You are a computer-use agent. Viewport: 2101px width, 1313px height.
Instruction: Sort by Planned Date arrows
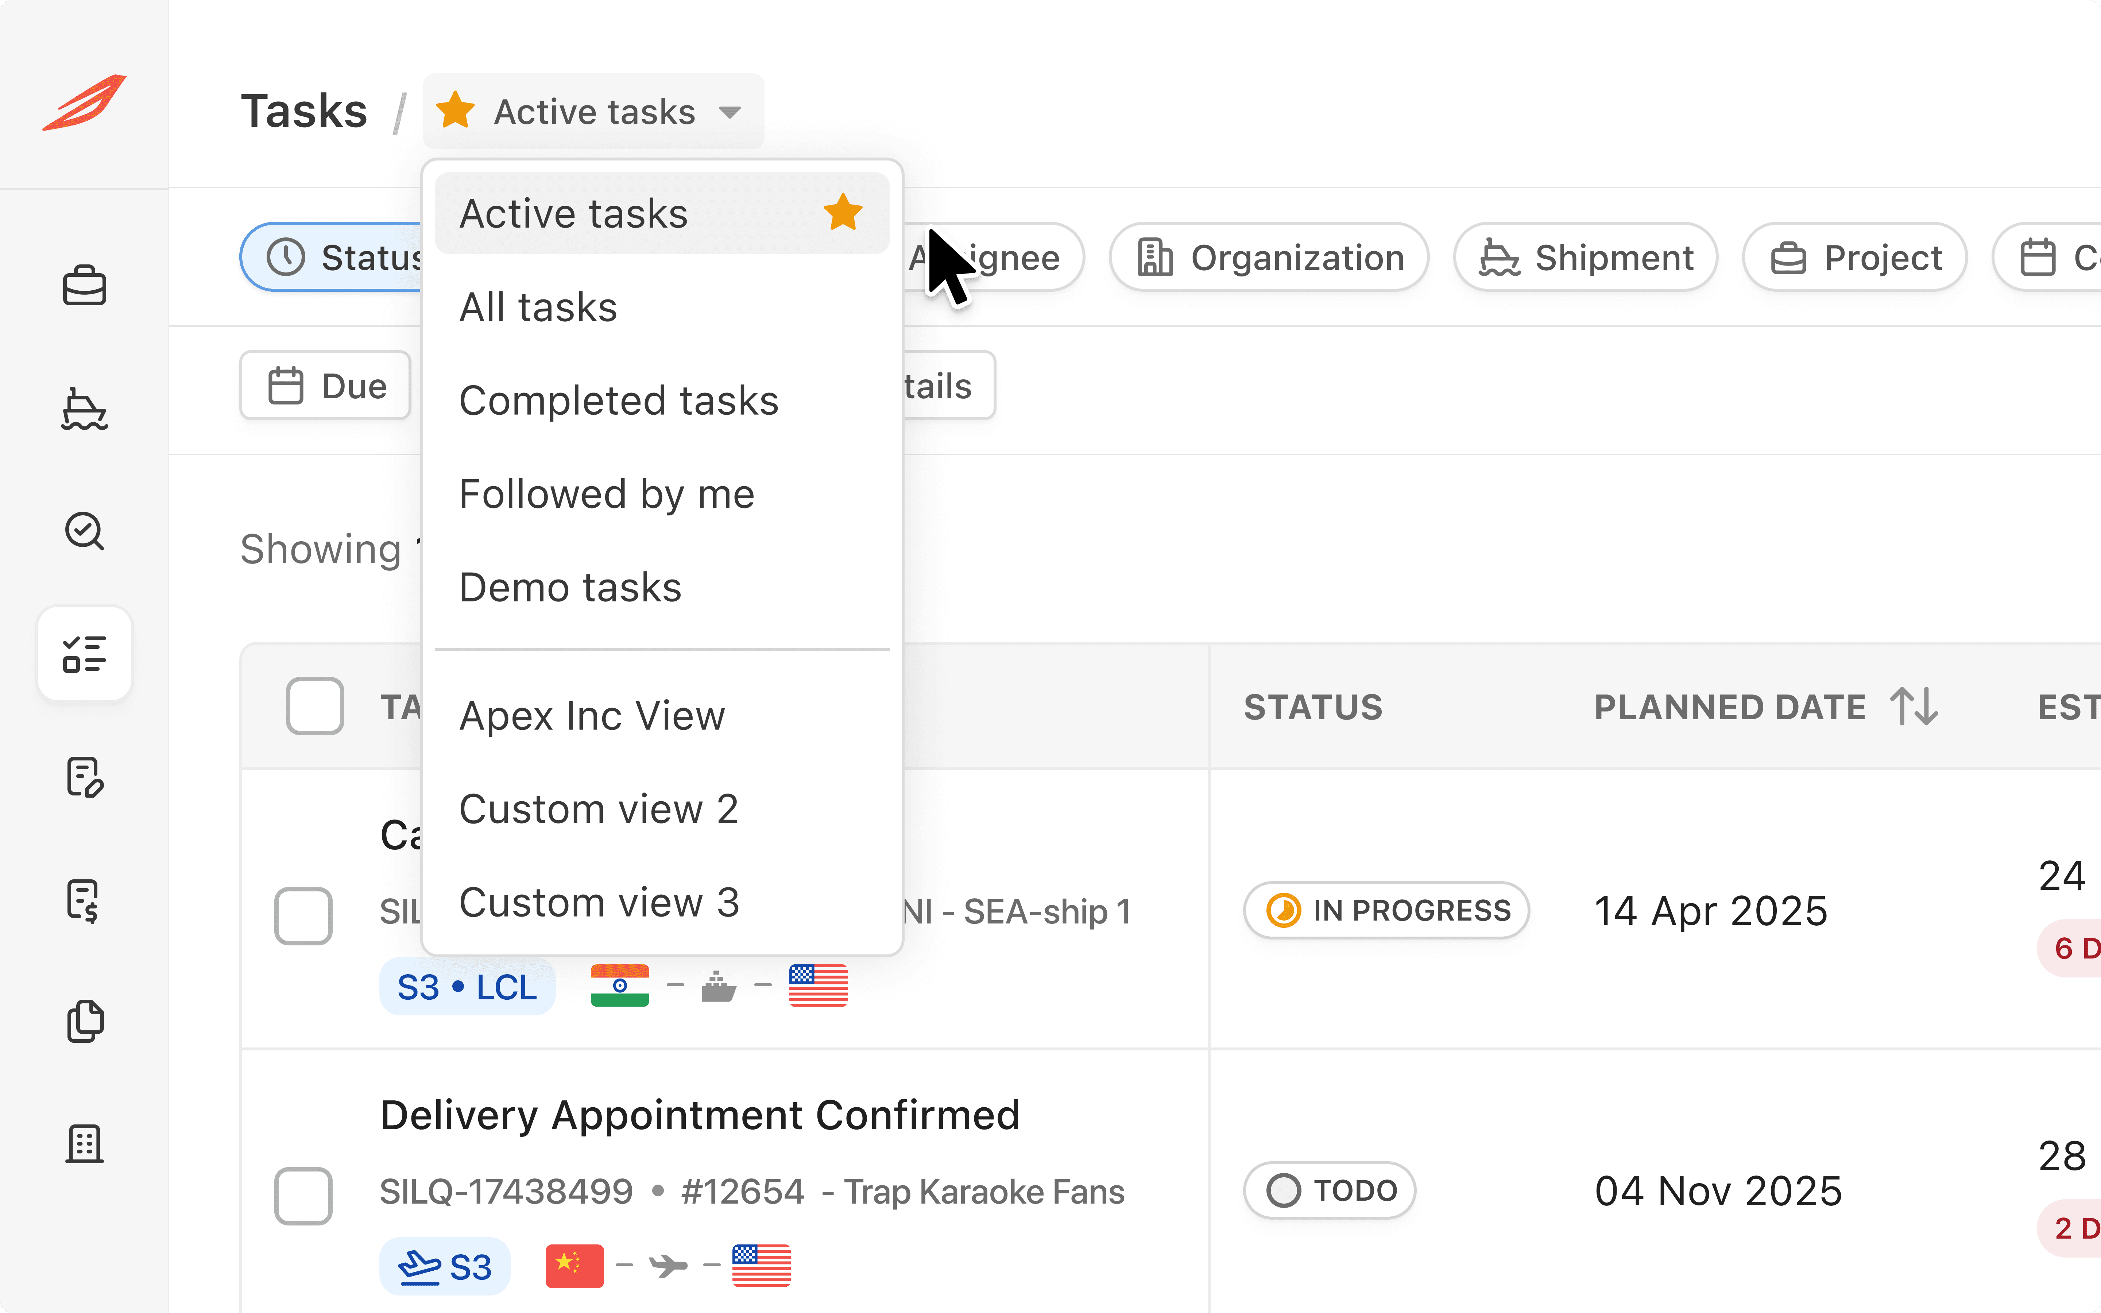(1914, 707)
